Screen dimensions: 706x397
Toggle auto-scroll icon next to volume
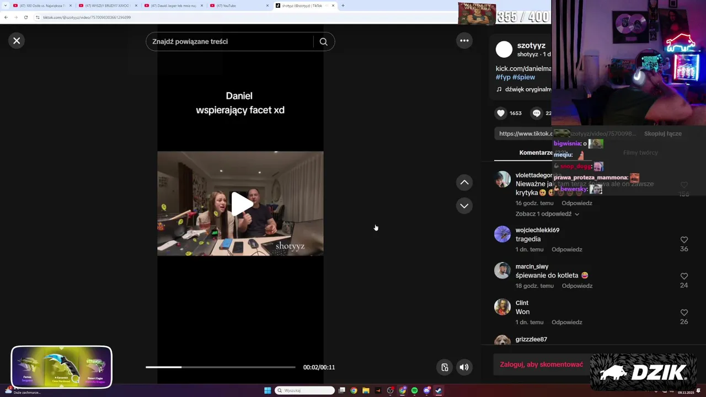pos(445,367)
